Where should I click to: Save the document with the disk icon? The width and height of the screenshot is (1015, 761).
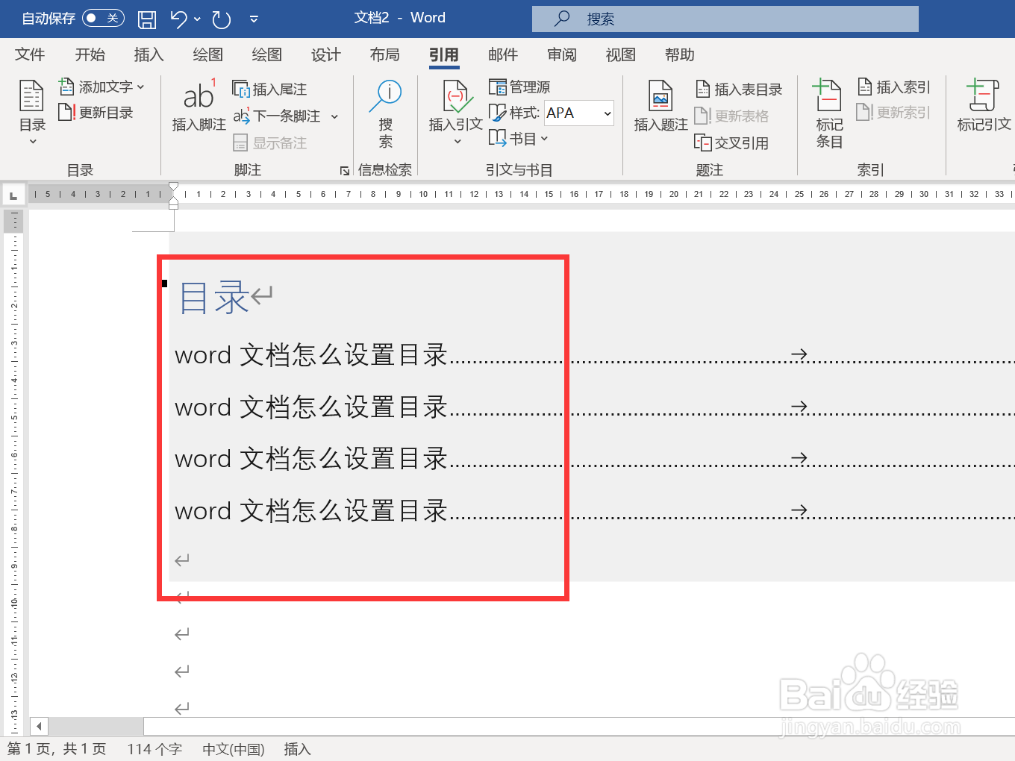146,18
